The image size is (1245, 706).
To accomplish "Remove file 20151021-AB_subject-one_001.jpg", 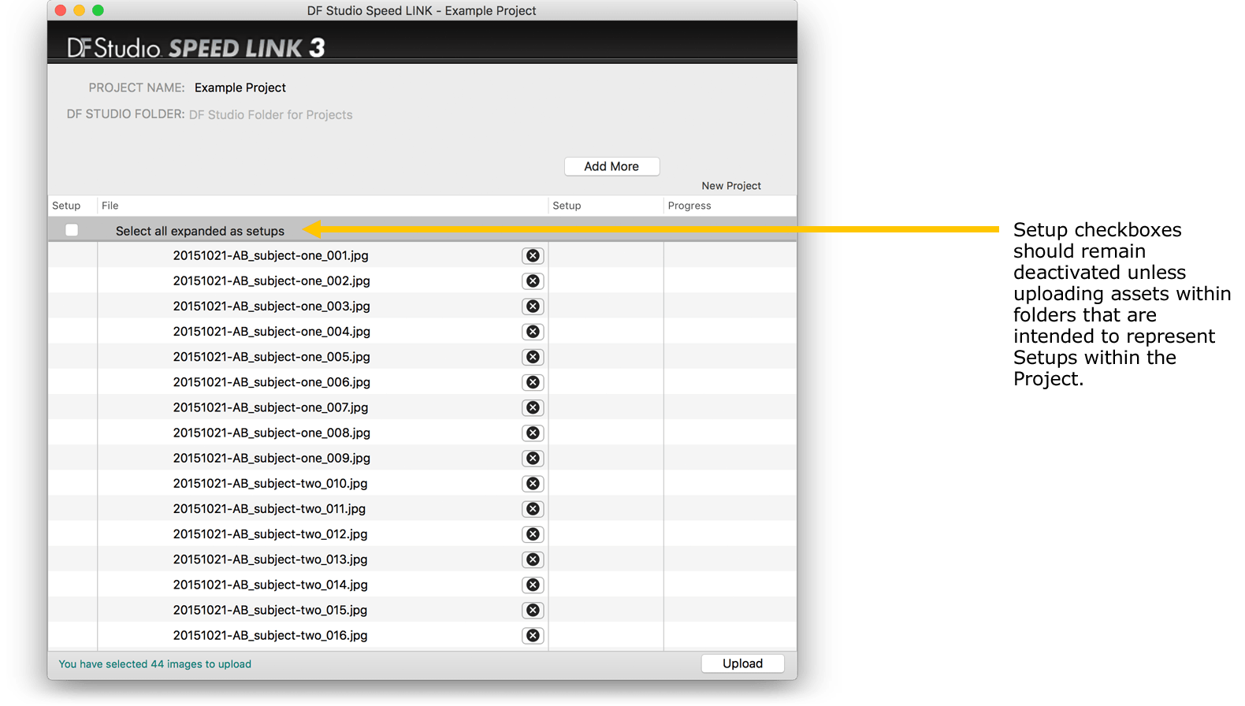I will click(x=533, y=256).
